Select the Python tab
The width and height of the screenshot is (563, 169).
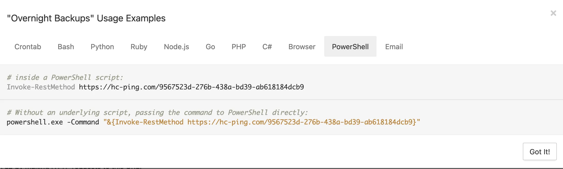pos(102,47)
